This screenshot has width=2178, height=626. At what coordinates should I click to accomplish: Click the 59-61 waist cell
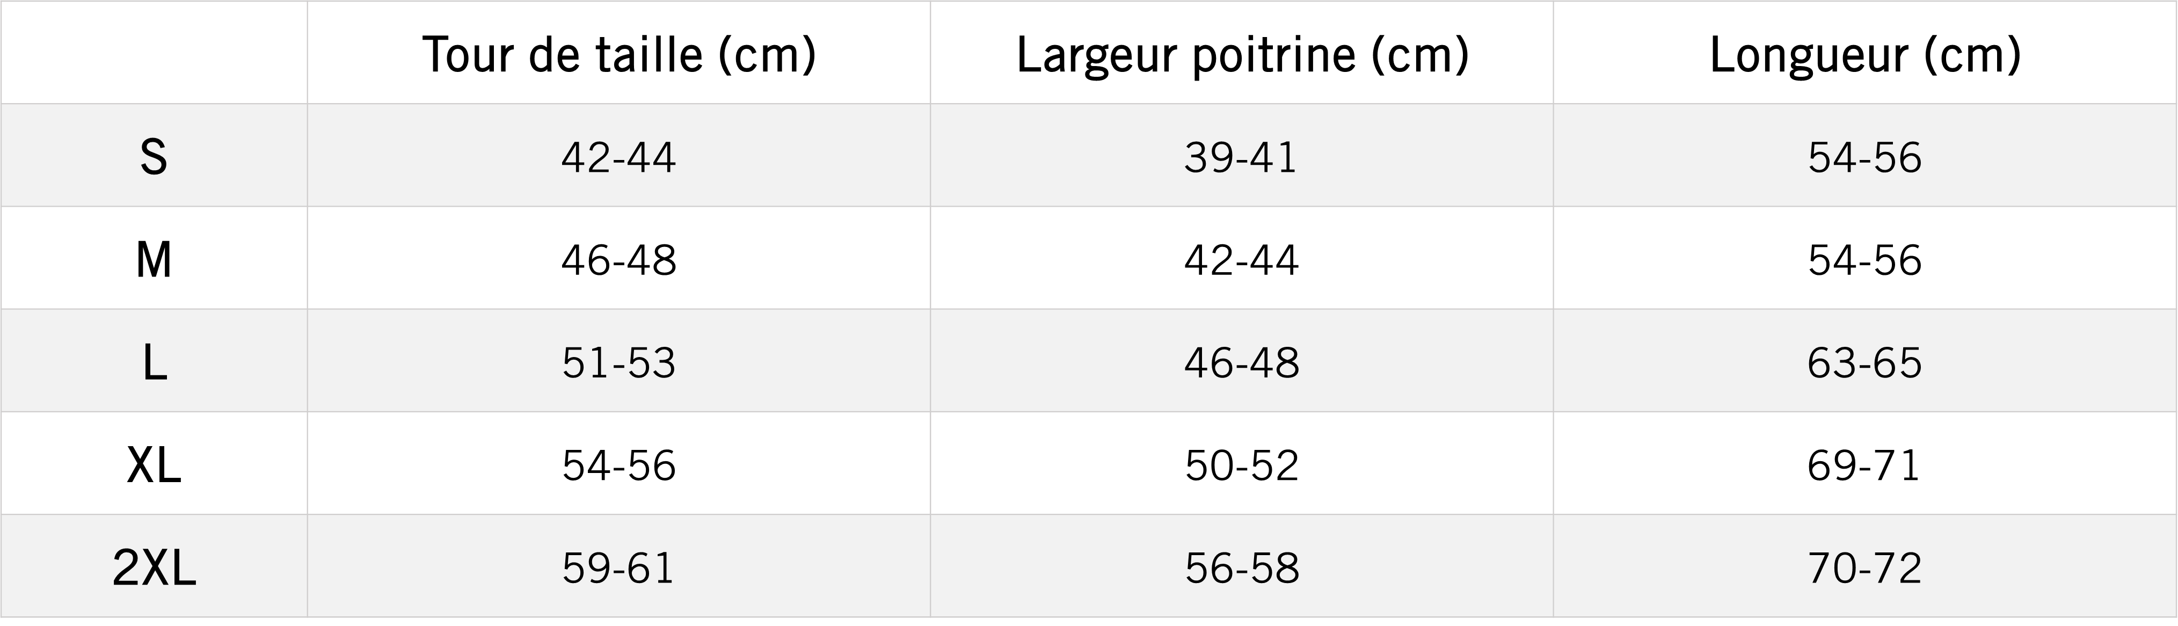[619, 567]
